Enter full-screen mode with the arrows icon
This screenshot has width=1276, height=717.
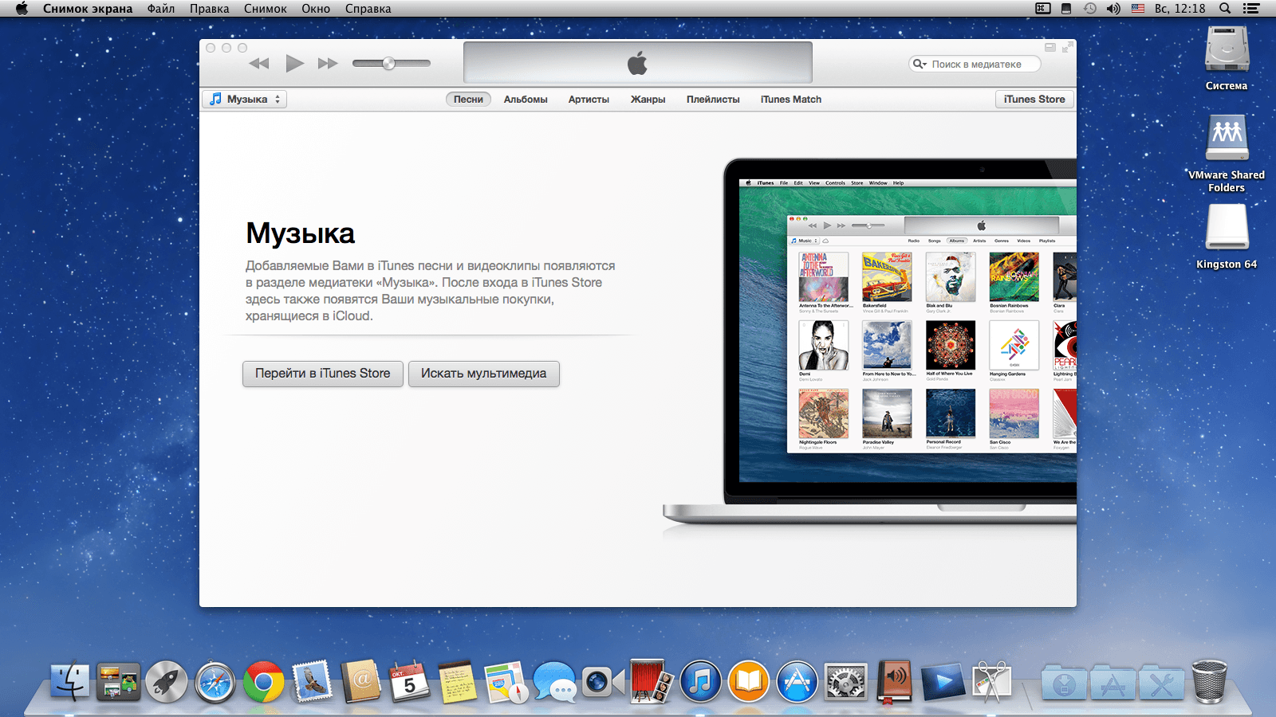[1067, 48]
